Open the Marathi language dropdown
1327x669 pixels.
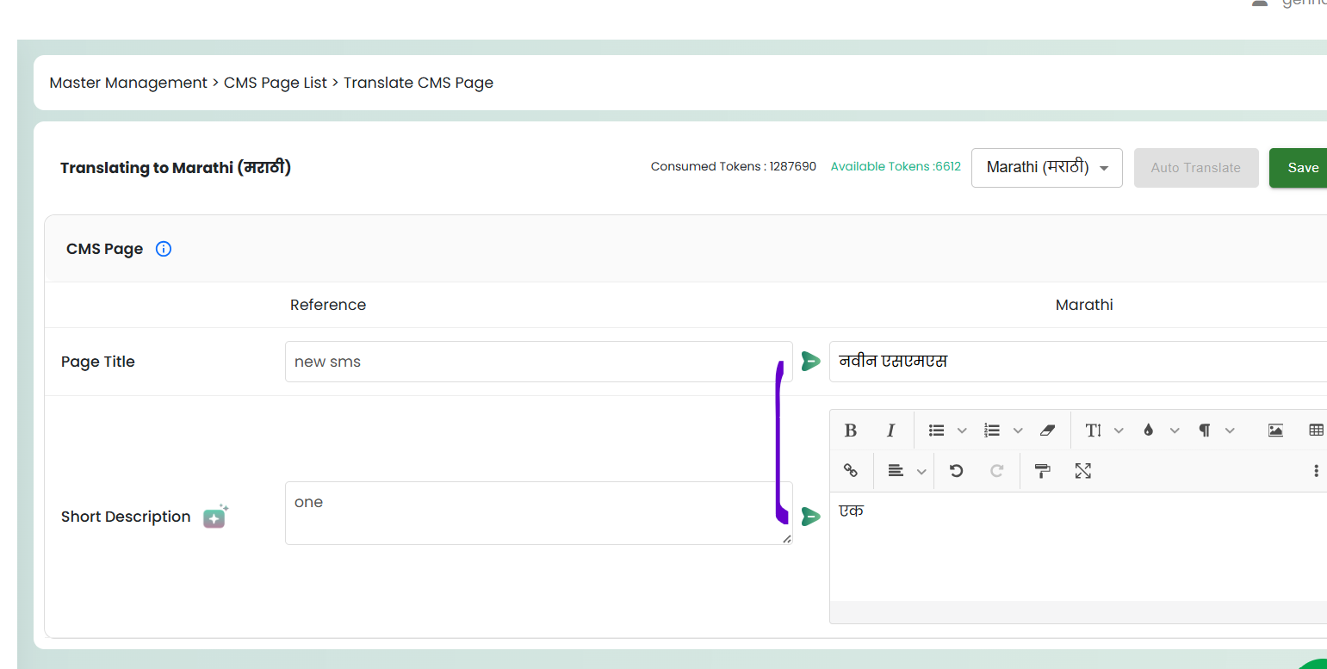coord(1046,168)
